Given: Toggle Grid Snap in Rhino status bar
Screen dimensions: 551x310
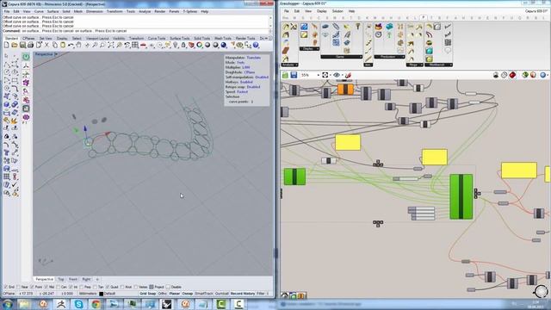Looking at the screenshot, I should 147,294.
